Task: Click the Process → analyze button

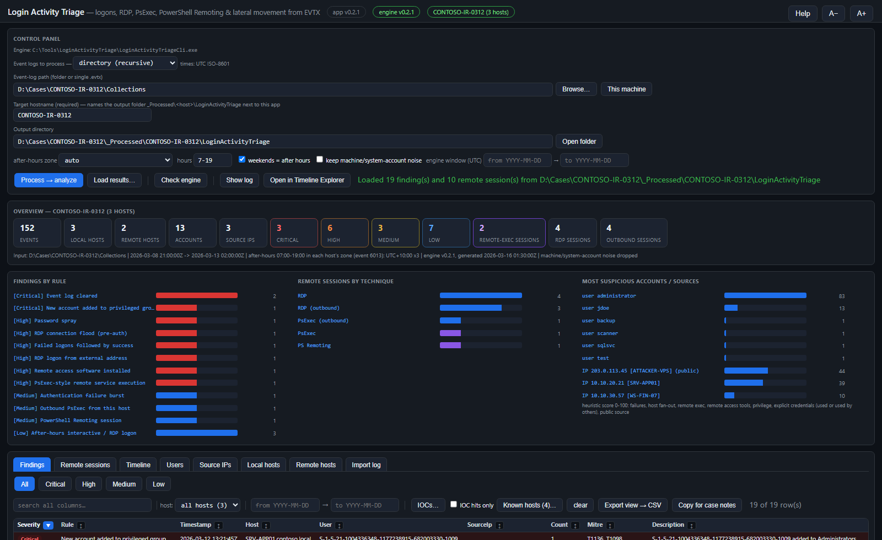Action: (x=49, y=180)
